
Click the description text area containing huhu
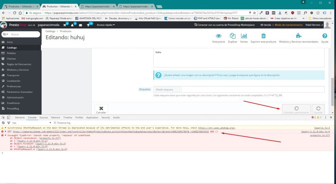pos(239,58)
